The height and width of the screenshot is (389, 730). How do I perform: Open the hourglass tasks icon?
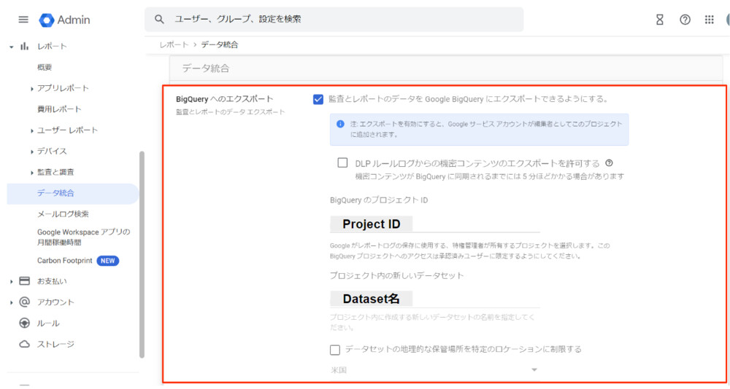(x=660, y=20)
